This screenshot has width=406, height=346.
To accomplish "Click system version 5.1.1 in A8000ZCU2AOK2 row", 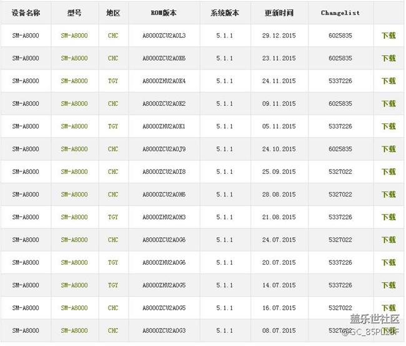I will point(224,103).
